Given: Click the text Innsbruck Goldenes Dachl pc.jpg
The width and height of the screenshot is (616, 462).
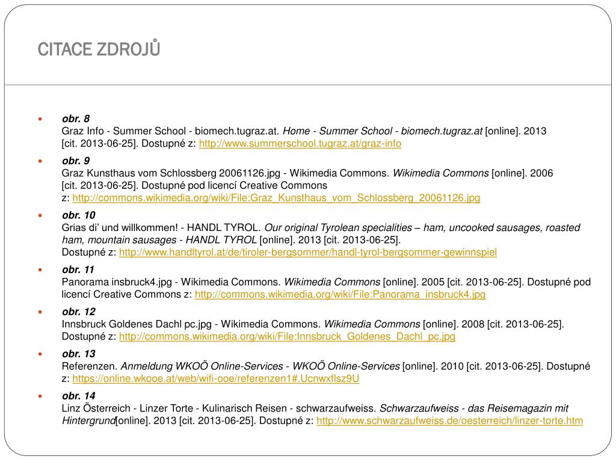Looking at the screenshot, I should point(137,324).
